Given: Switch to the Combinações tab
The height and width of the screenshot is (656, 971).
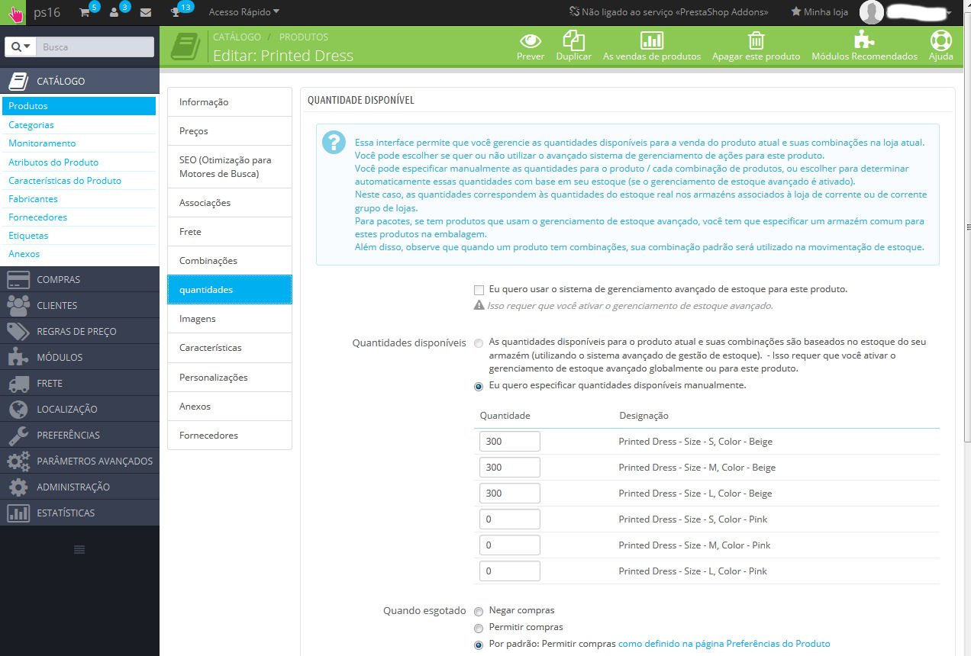Looking at the screenshot, I should pos(230,261).
